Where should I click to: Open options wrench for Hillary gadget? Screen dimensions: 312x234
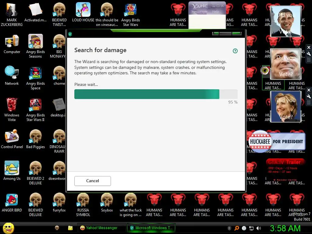(309, 97)
